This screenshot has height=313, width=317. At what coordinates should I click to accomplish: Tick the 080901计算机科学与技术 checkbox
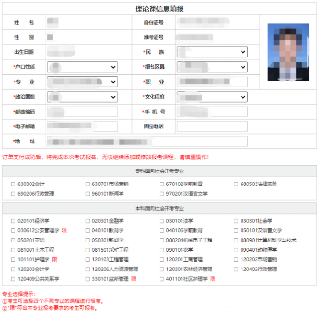tap(236, 241)
